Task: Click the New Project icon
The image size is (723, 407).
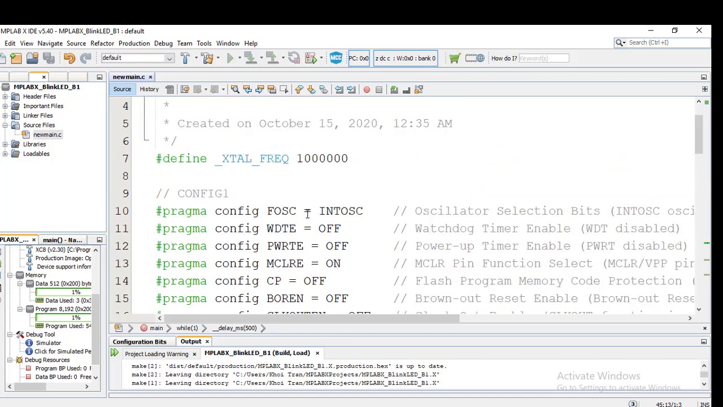Action: pos(15,58)
